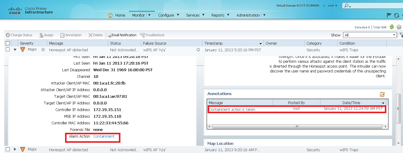Select the bottom Honeypot AP alarm checkbox
The height and width of the screenshot is (153, 403).
click(8, 149)
